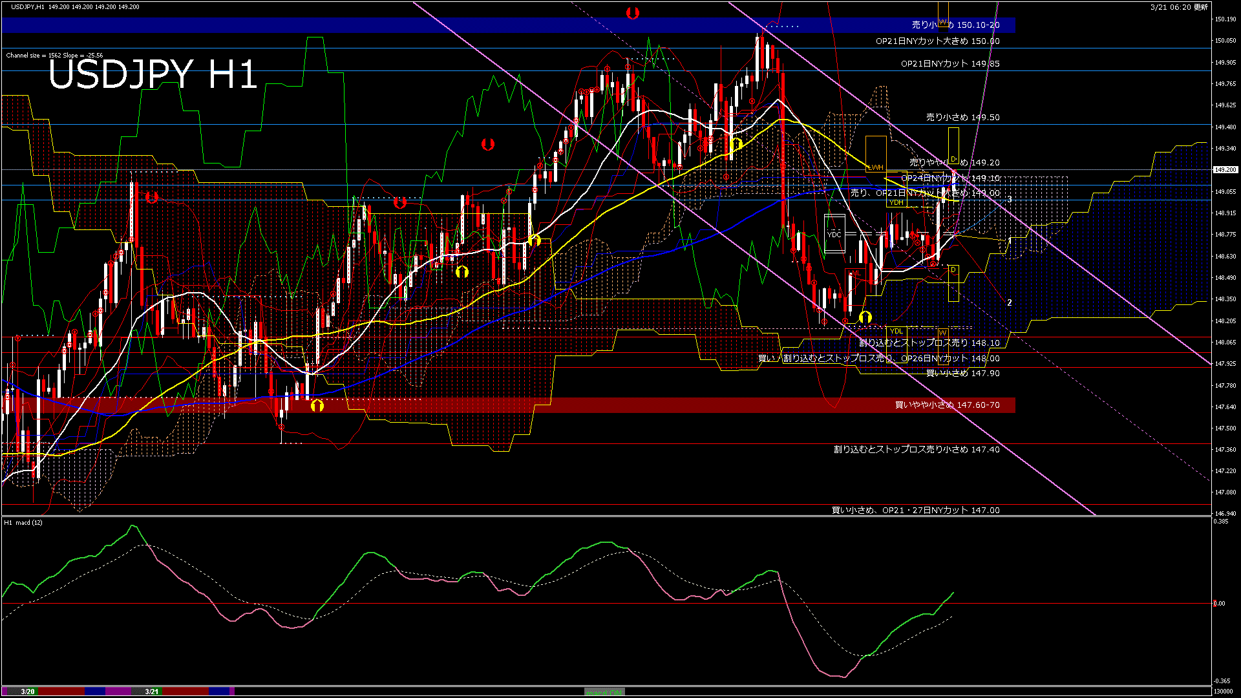Select the YDH yellow box label
Image resolution: width=1241 pixels, height=698 pixels.
pos(896,202)
